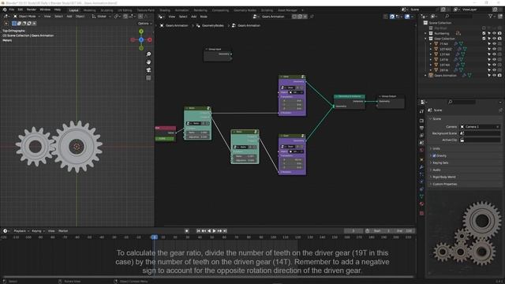Play the animation in reverse

coord(209,231)
